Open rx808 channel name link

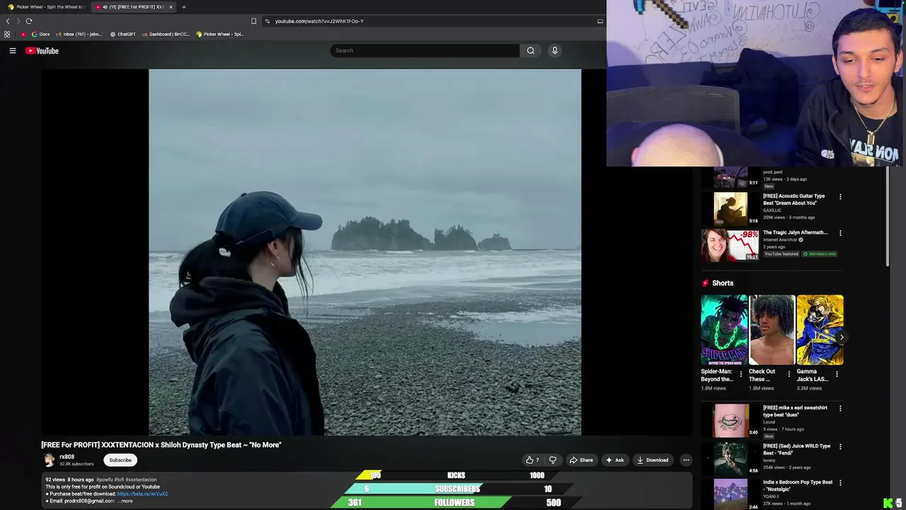point(67,457)
